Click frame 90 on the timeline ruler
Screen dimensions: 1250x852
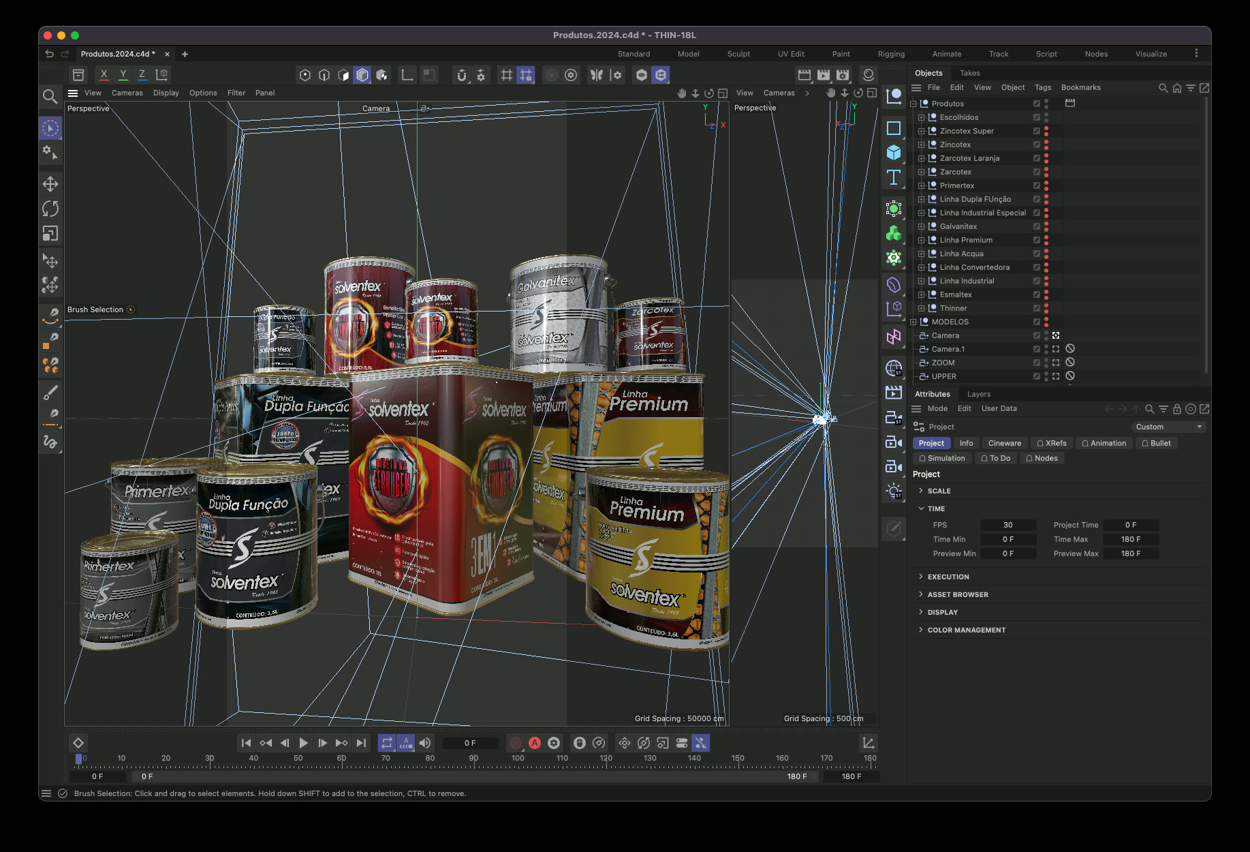[x=473, y=759]
